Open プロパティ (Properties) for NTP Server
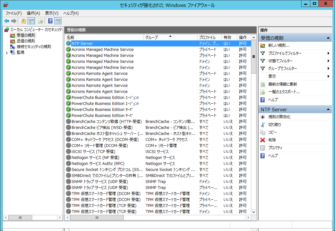This screenshot has height=231, width=335. pos(275,148)
